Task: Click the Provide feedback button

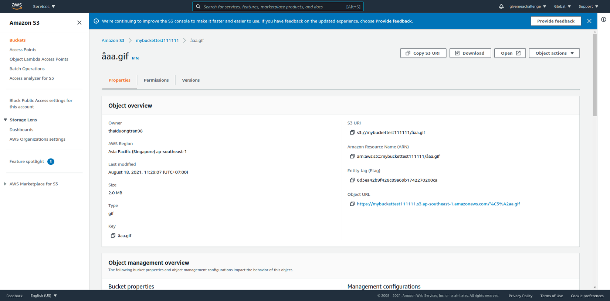Action: click(556, 21)
